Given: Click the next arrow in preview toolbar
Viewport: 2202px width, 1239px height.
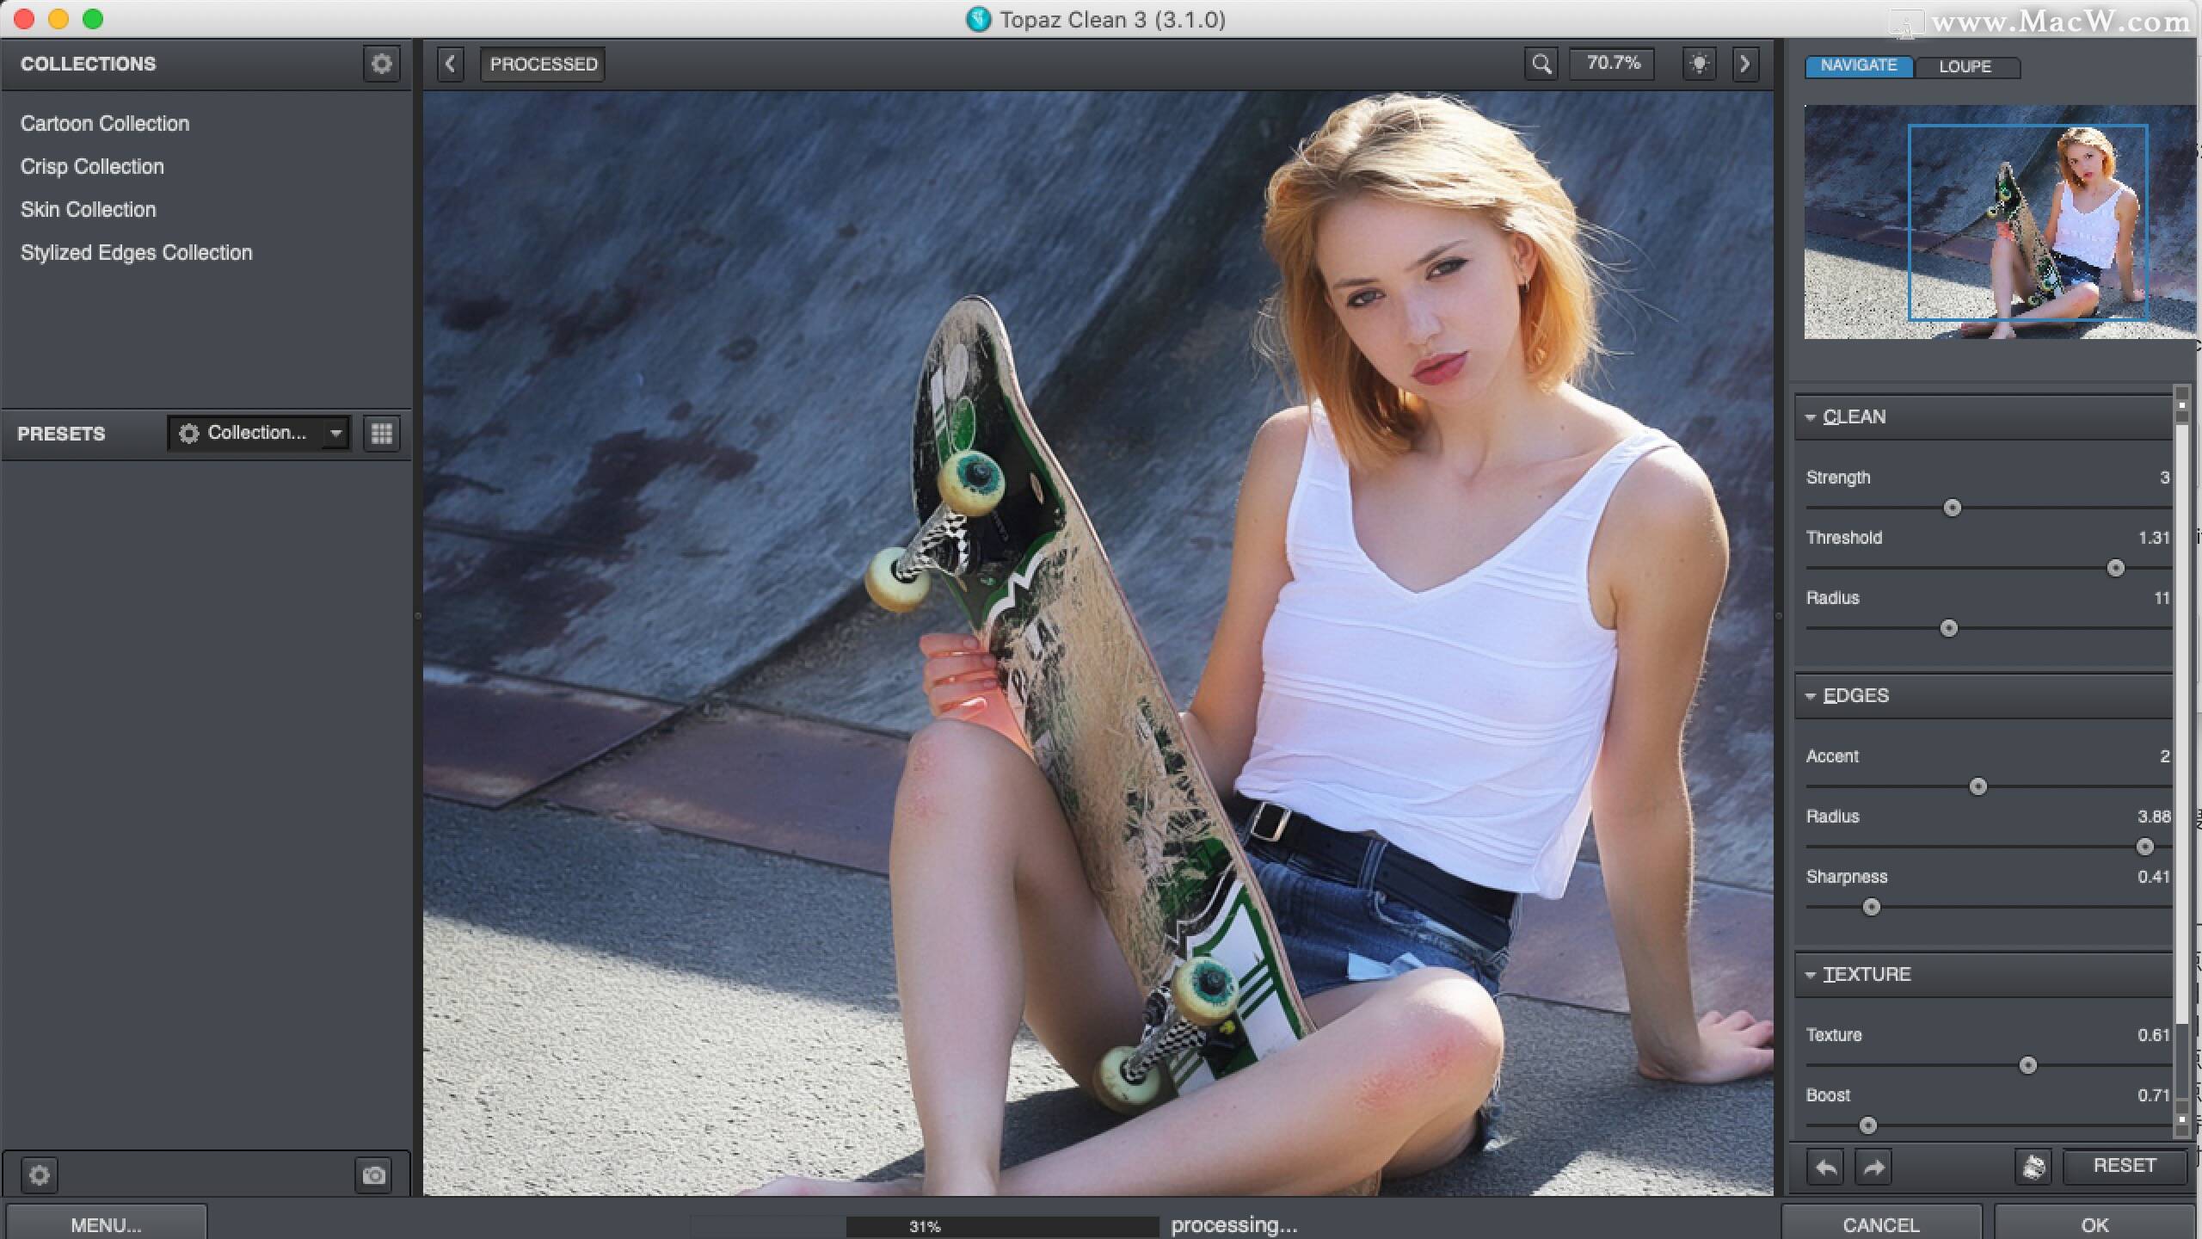Looking at the screenshot, I should click(1744, 64).
